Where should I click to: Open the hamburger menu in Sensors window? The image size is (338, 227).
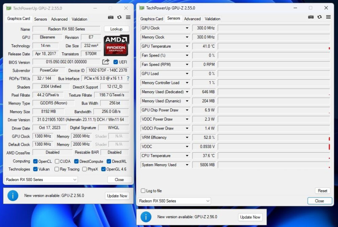328,17
